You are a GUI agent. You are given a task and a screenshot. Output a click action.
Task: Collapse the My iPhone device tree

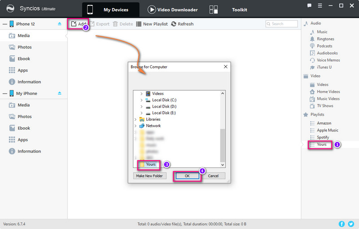point(5,94)
